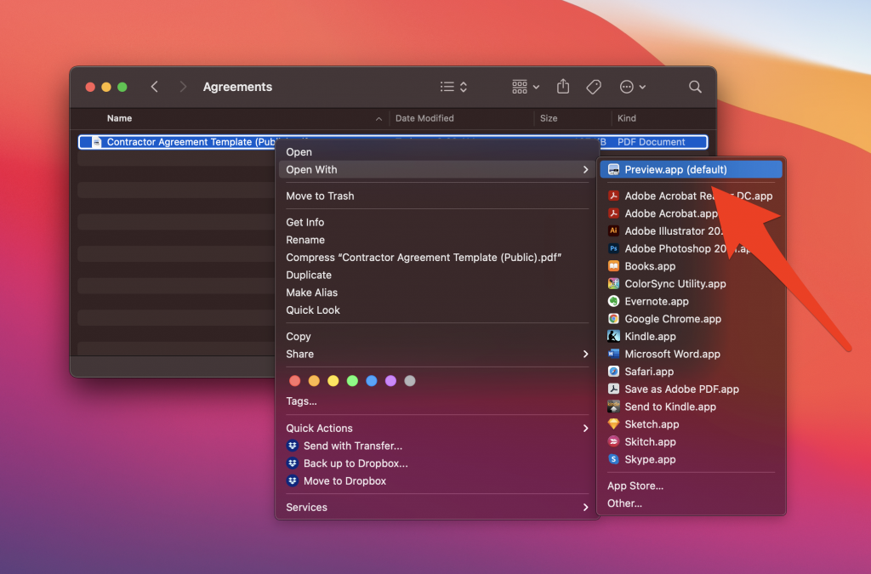The width and height of the screenshot is (871, 574).
Task: Apply the green tag color
Action: [x=352, y=381]
